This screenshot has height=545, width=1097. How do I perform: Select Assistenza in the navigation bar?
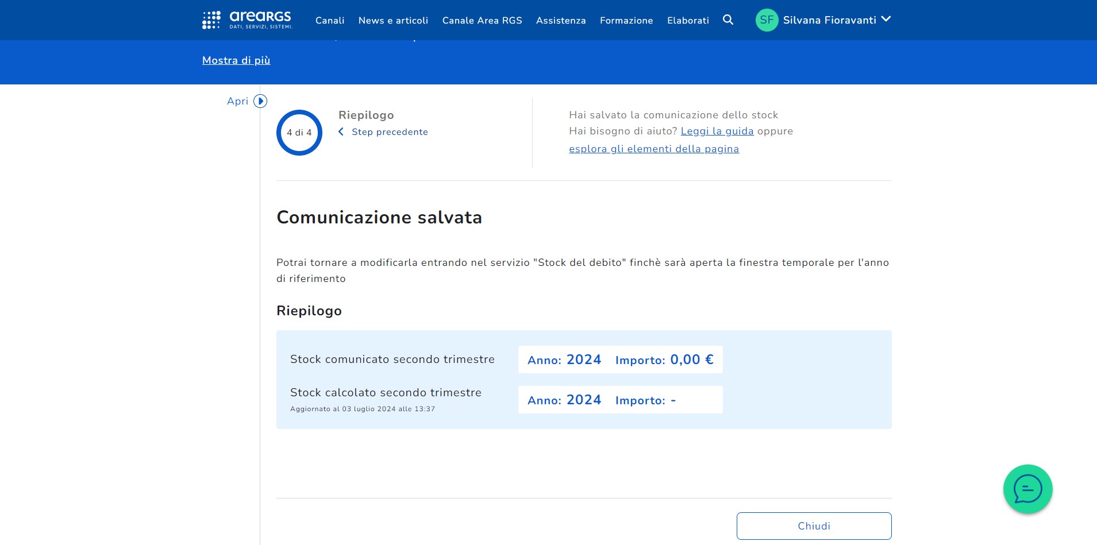(561, 21)
